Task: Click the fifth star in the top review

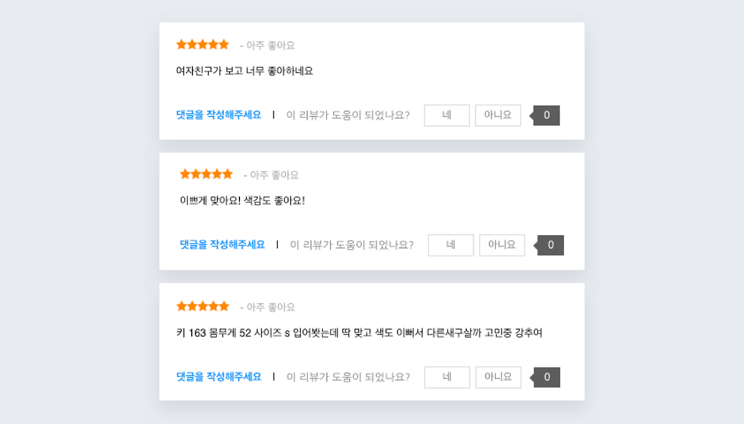Action: 223,44
